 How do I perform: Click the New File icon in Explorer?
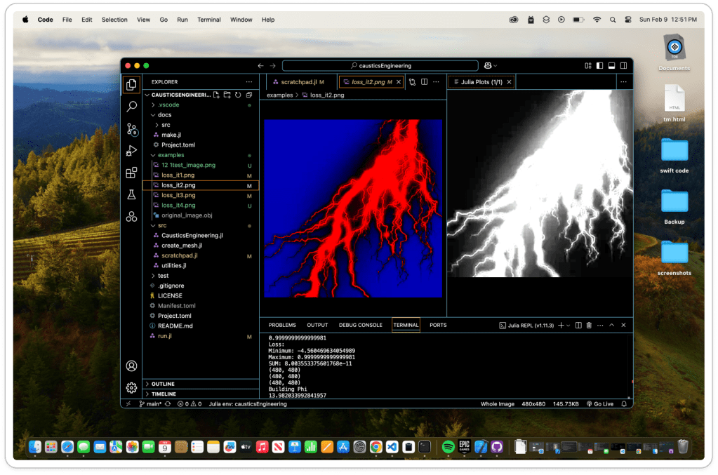point(217,95)
